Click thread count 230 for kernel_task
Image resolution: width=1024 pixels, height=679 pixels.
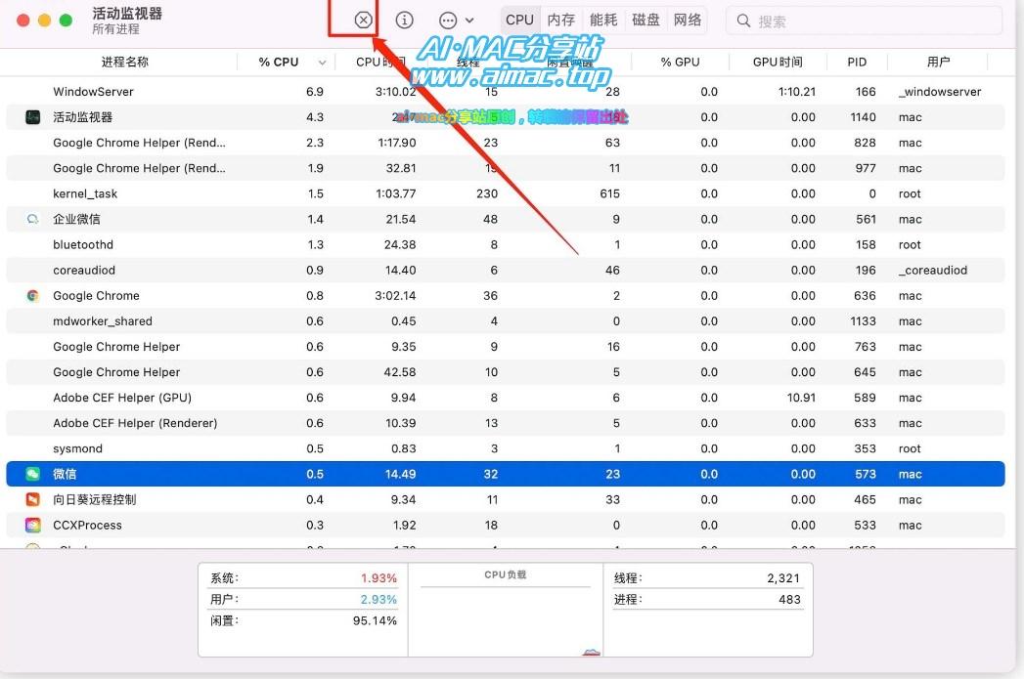(x=486, y=193)
